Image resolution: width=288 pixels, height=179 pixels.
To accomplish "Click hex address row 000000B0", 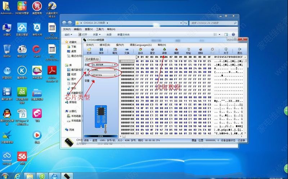I will coord(127,101).
